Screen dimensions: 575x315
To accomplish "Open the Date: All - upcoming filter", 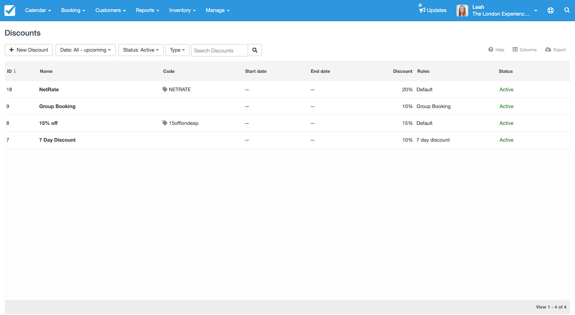I will (86, 50).
